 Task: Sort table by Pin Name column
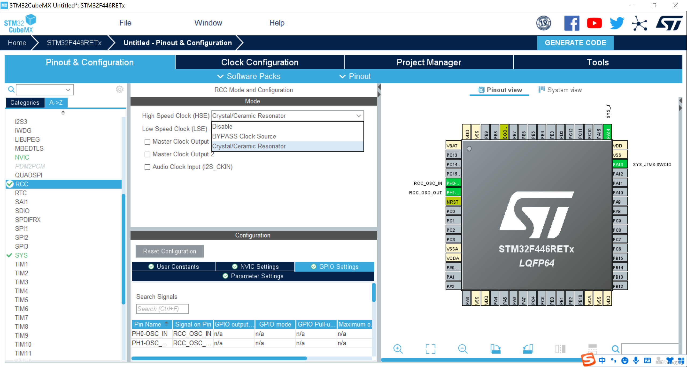point(152,324)
